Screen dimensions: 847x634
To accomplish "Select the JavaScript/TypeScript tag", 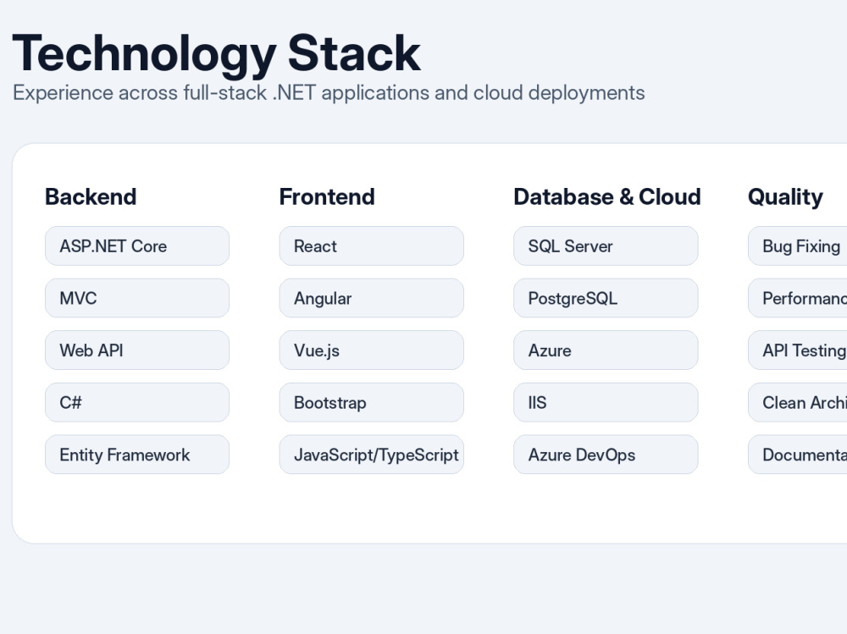I will 372,455.
